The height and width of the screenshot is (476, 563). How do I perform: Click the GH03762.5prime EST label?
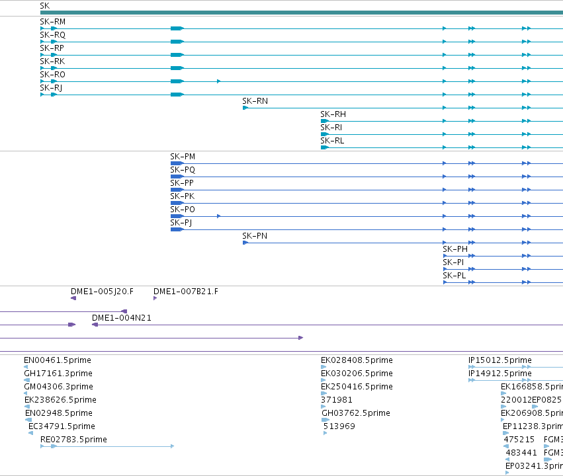(x=356, y=414)
